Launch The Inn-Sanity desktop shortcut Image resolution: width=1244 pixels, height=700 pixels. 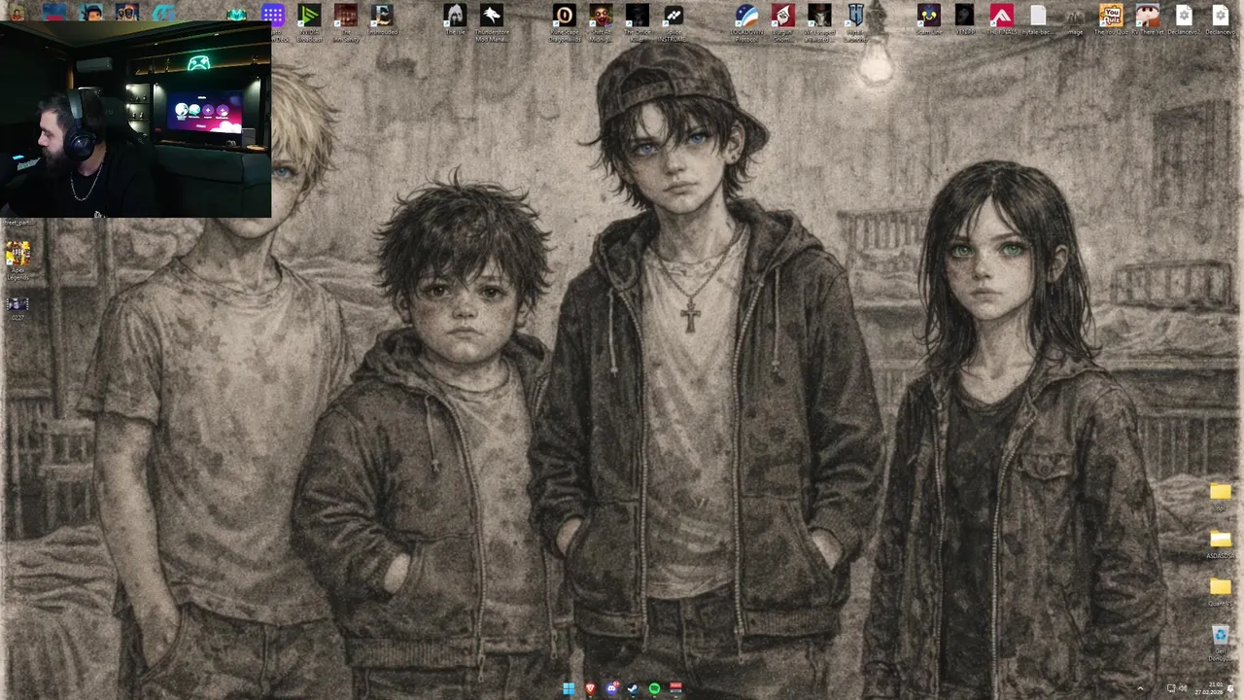coord(346,21)
